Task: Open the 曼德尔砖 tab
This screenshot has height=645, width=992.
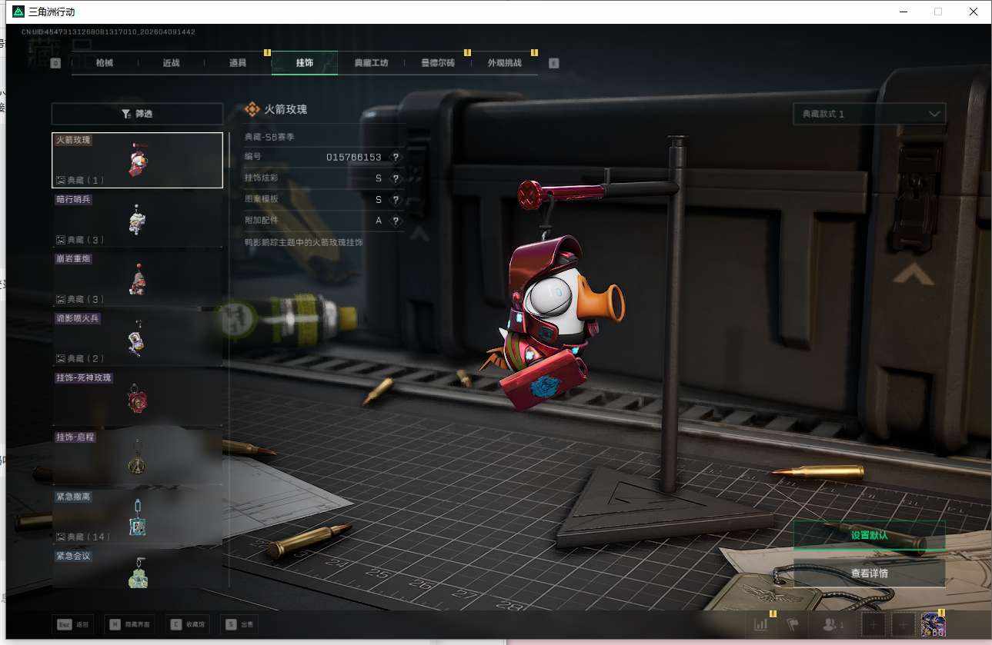Action: click(438, 63)
